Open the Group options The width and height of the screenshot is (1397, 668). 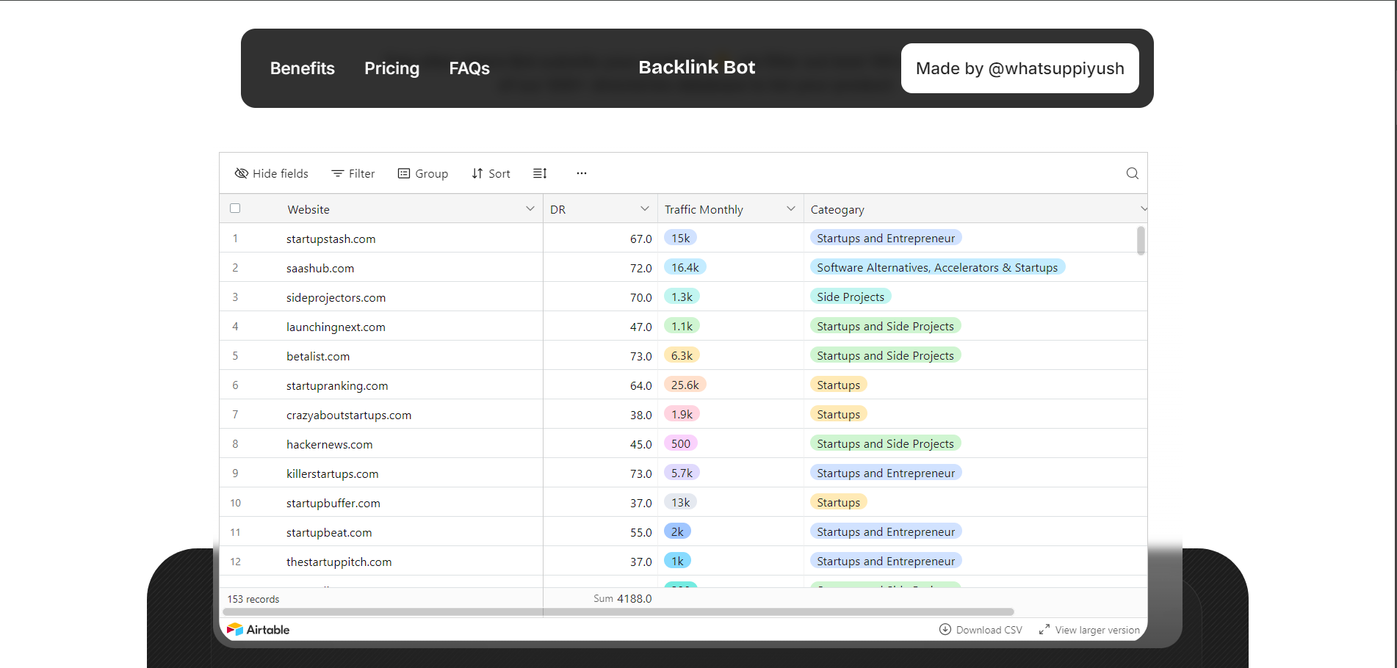coord(422,173)
